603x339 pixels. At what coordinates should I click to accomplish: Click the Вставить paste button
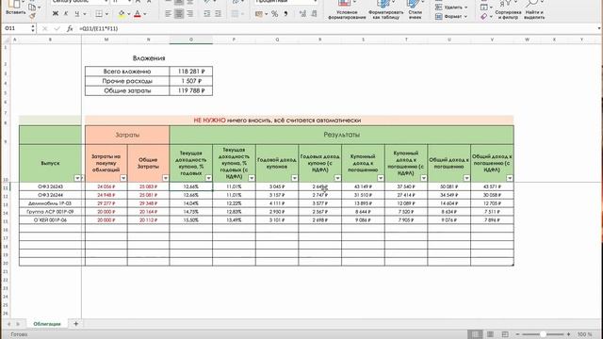[x=15, y=8]
